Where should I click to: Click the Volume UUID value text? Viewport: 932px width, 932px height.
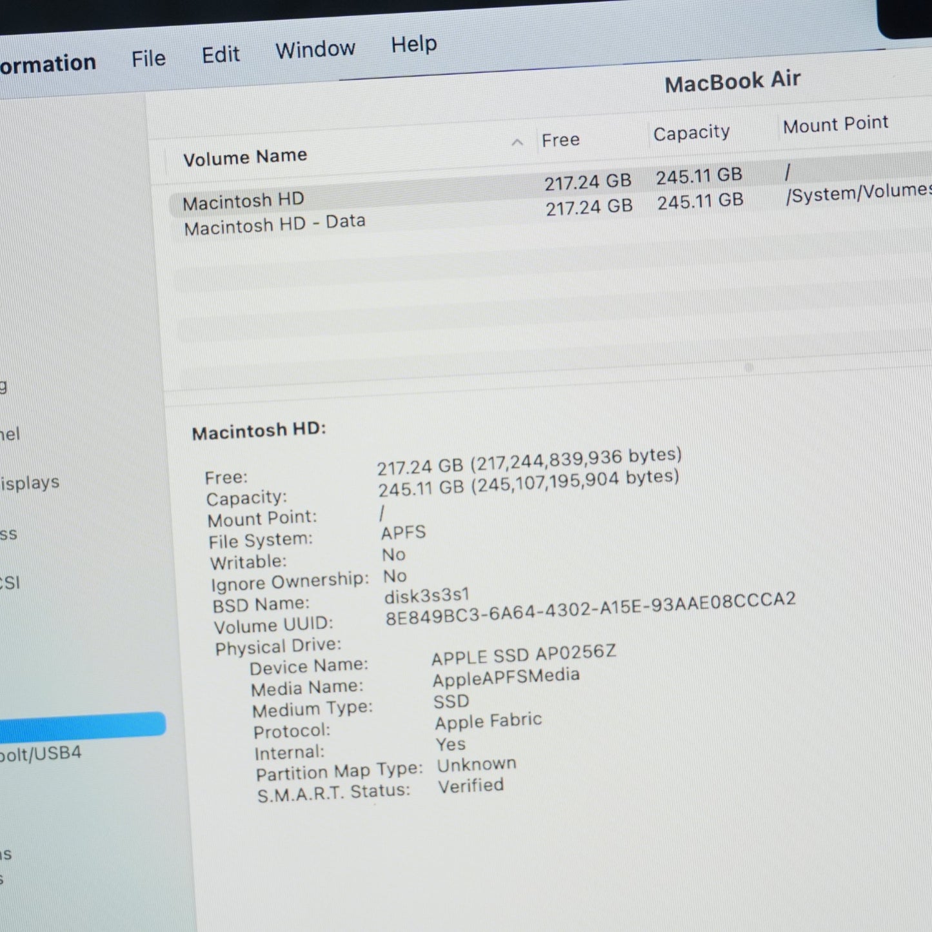590,608
